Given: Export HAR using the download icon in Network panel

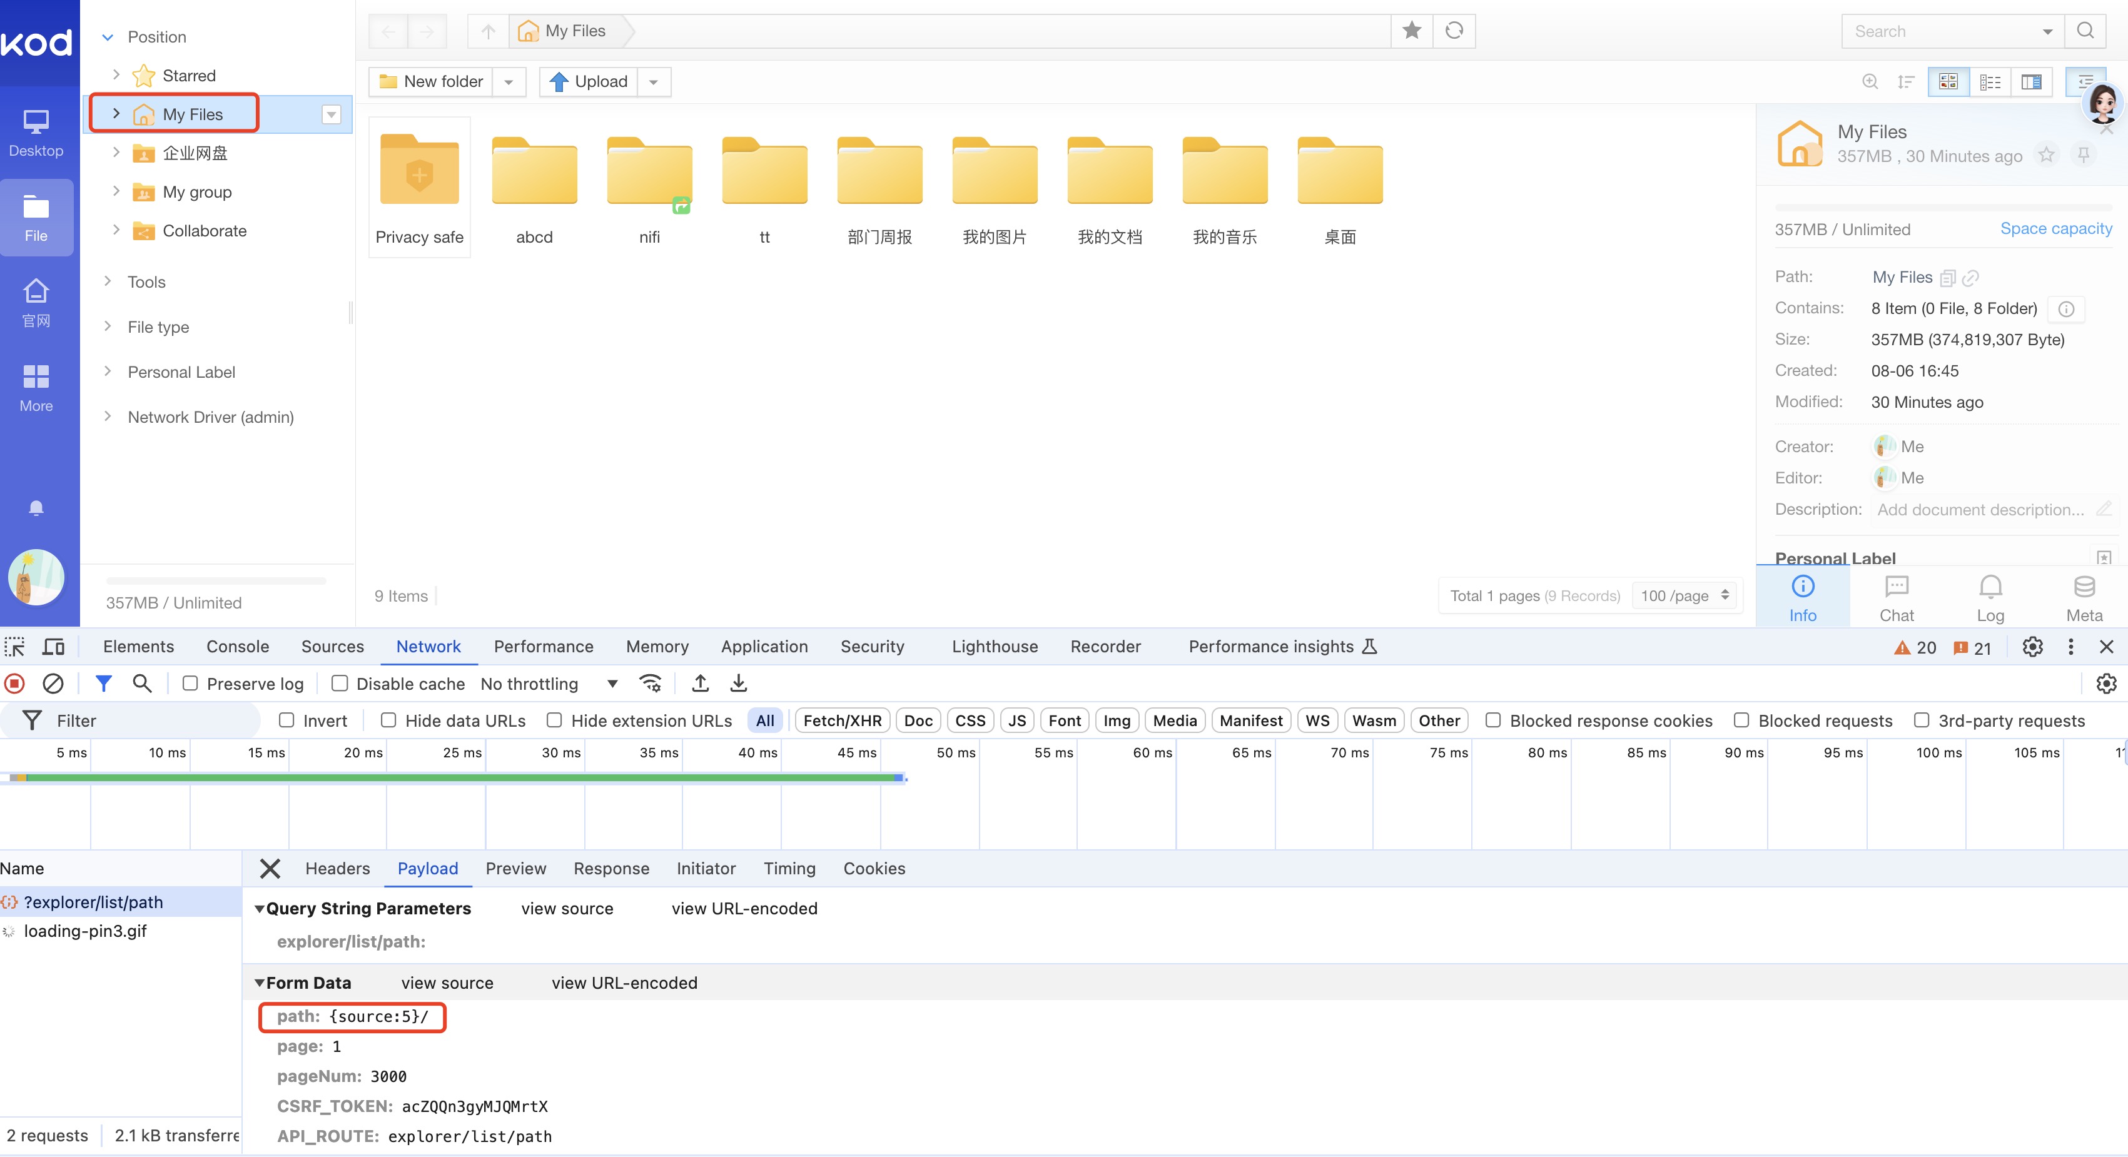Looking at the screenshot, I should 737,684.
